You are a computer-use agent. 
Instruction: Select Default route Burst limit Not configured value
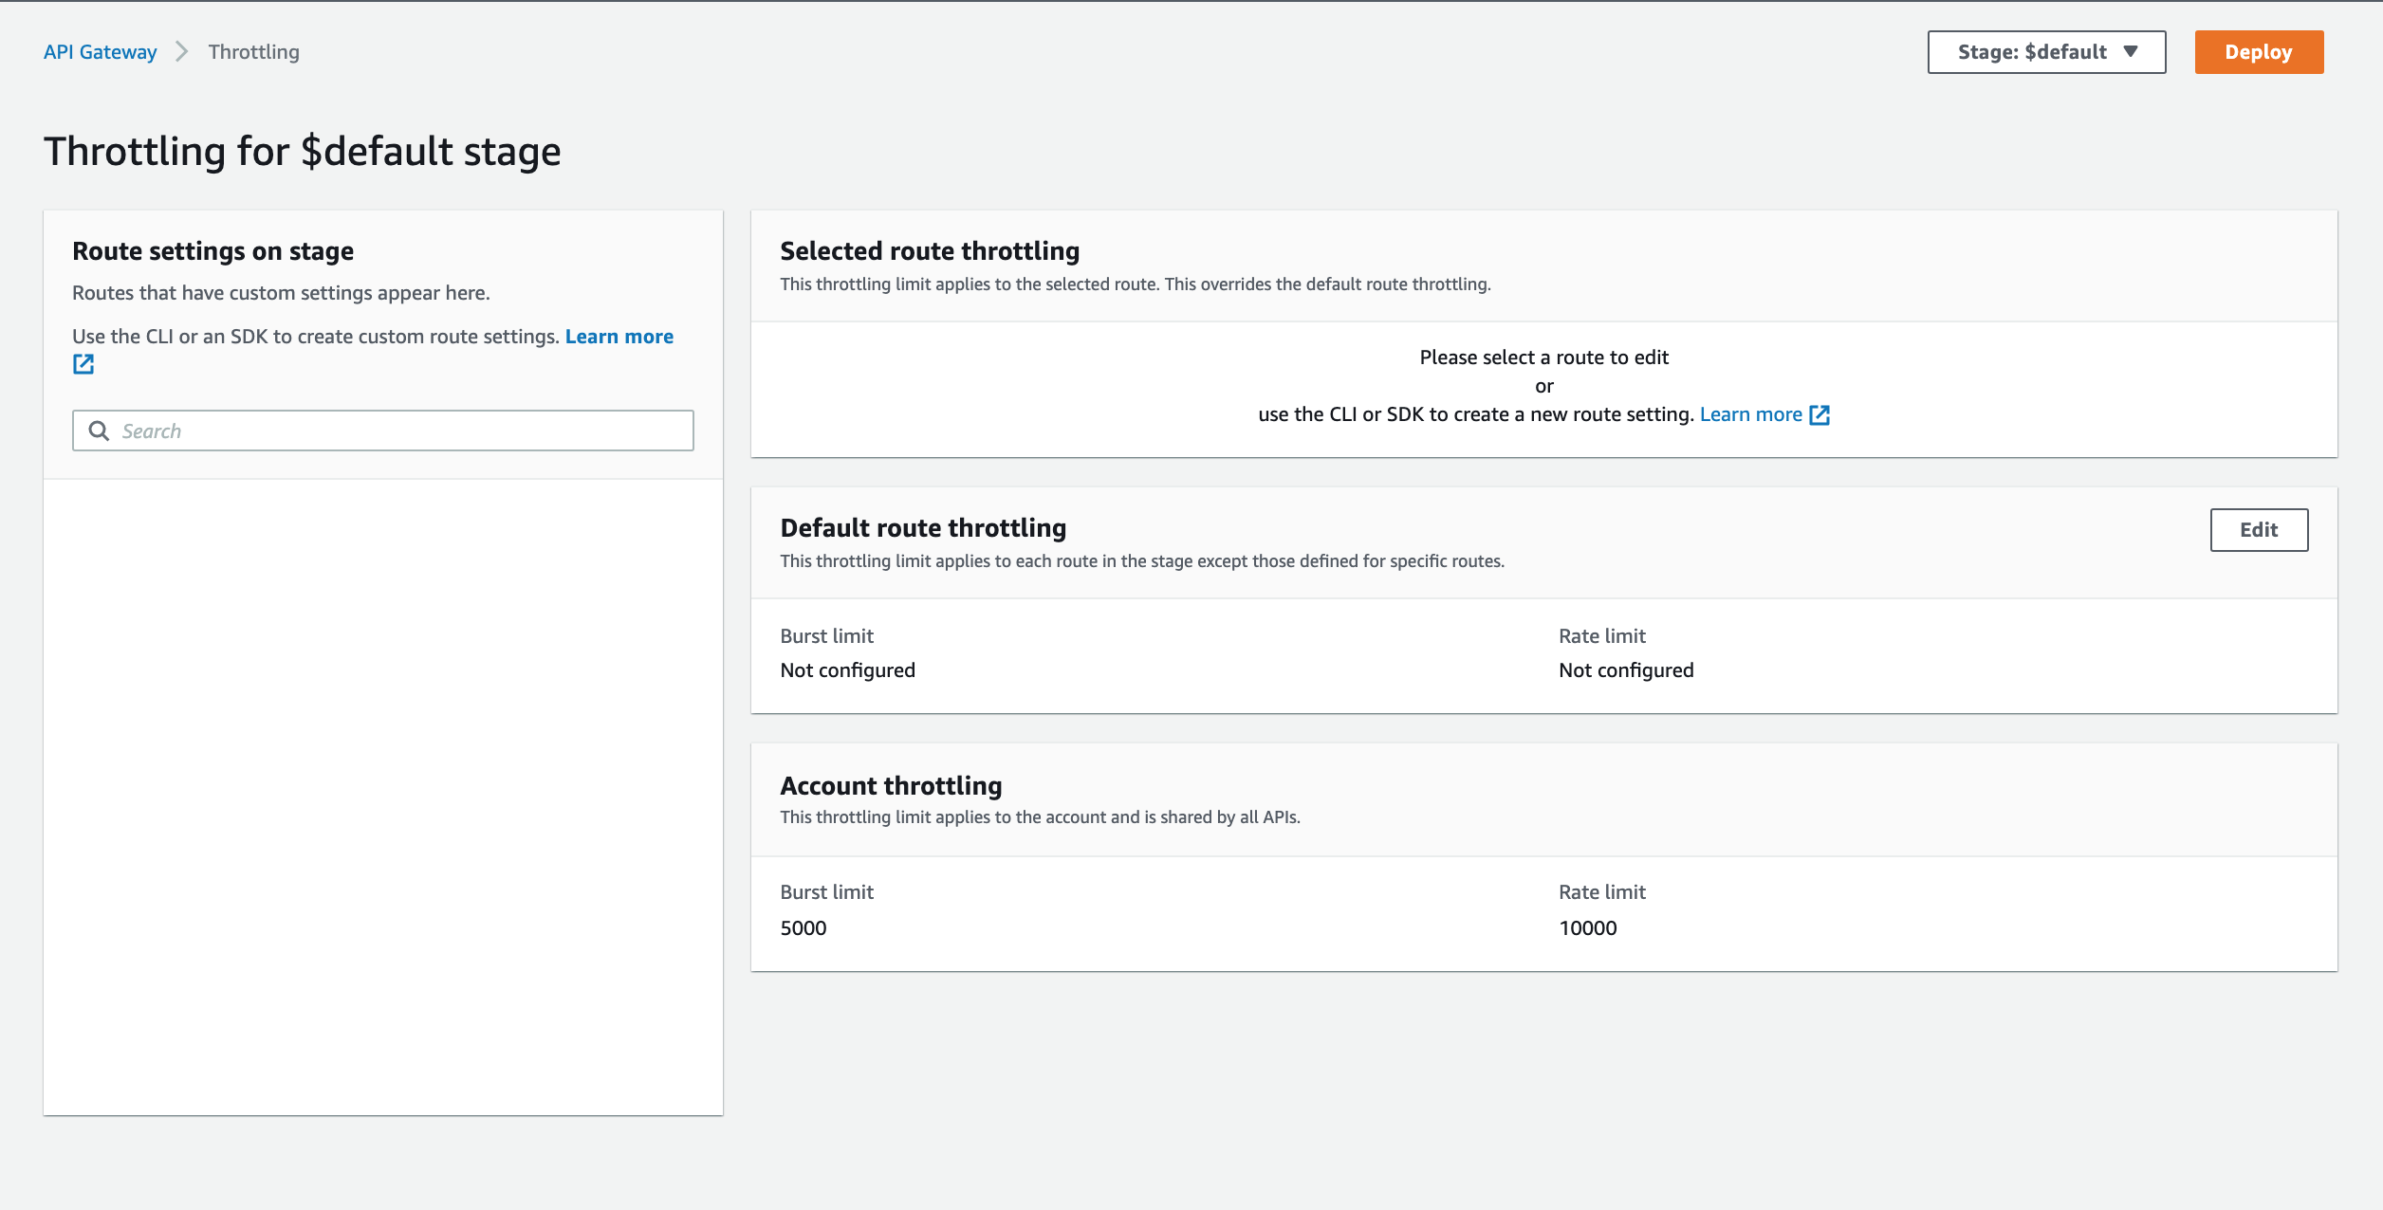(x=847, y=670)
